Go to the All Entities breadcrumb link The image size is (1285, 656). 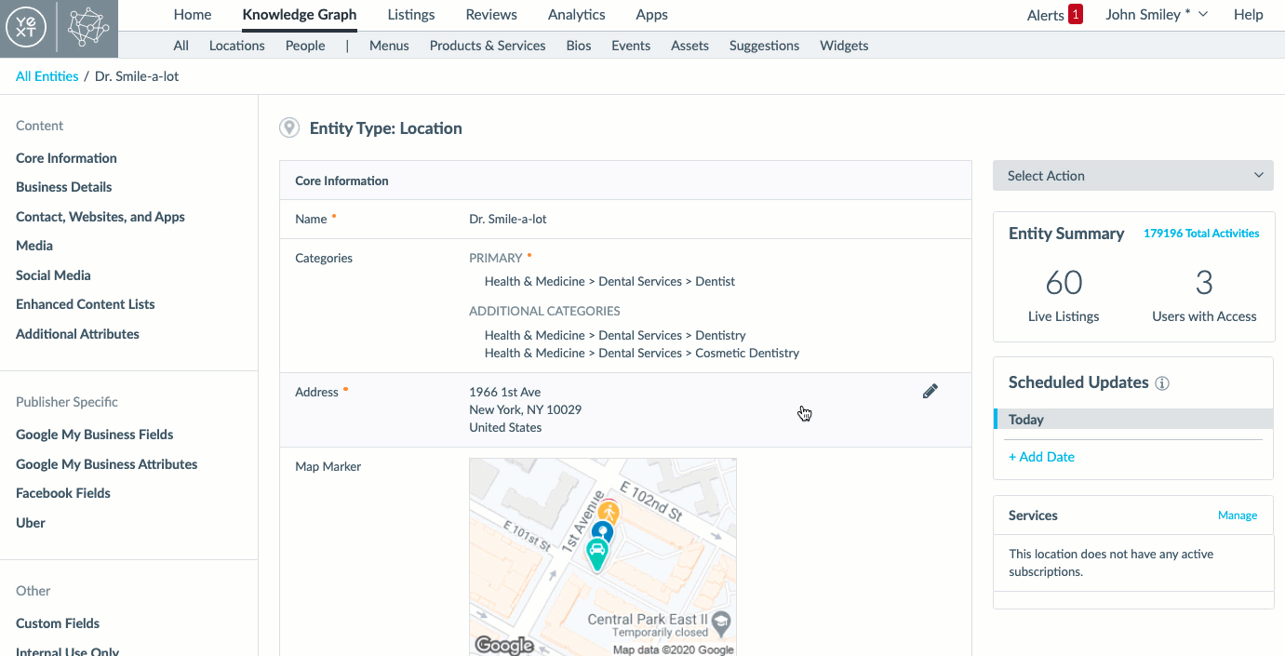coord(47,76)
